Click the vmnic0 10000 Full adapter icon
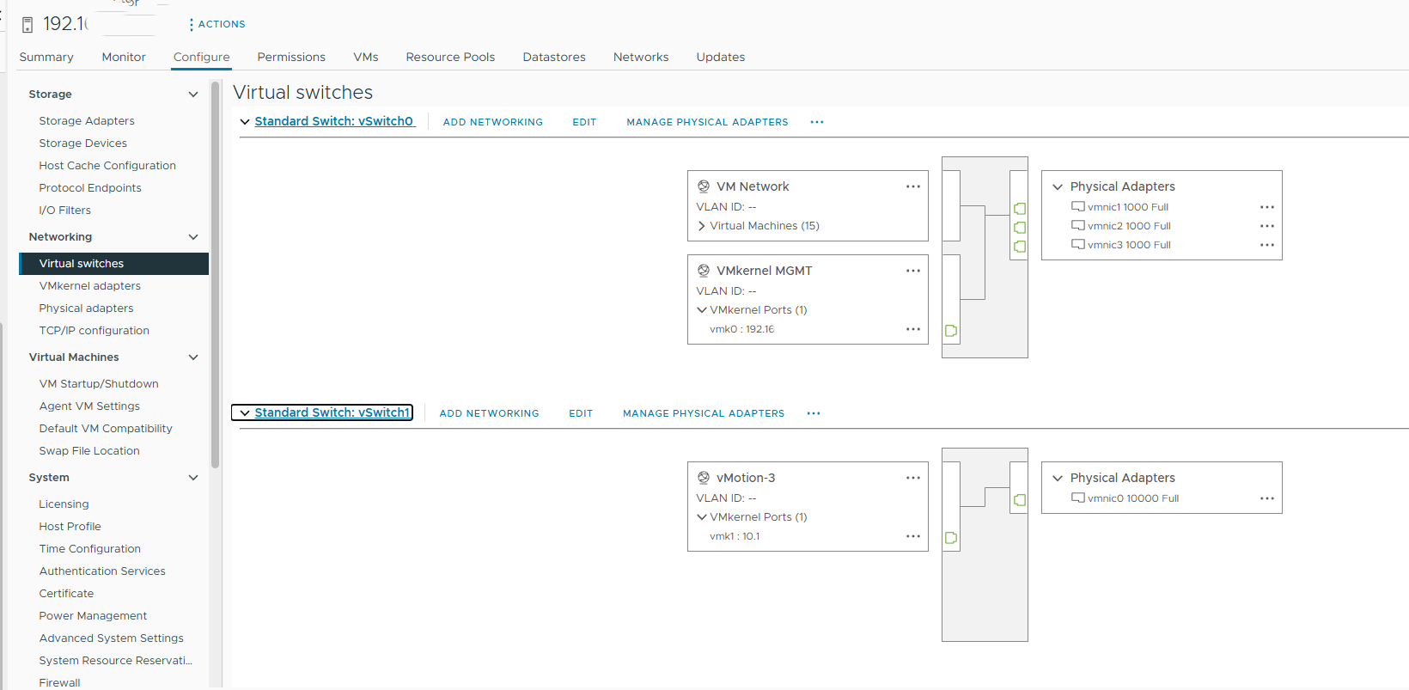 click(1077, 498)
